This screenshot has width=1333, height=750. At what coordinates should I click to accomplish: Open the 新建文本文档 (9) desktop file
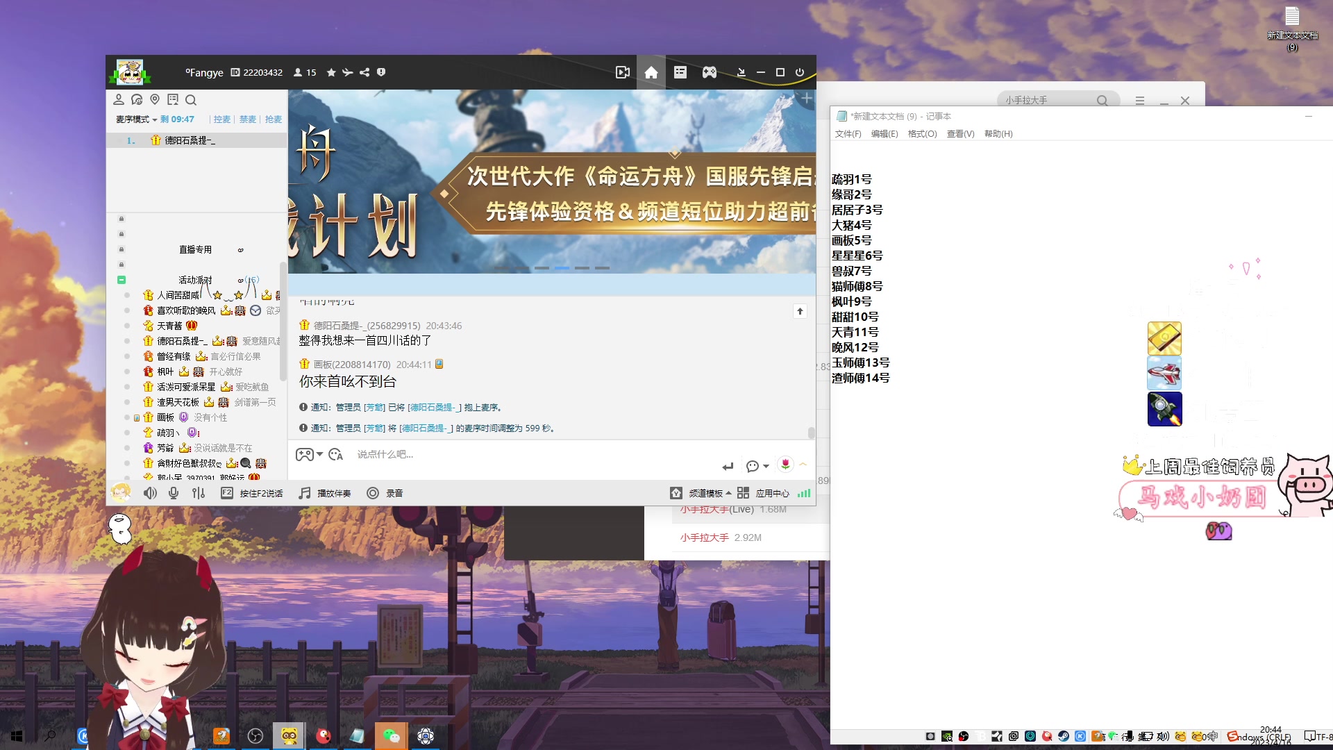click(1292, 28)
